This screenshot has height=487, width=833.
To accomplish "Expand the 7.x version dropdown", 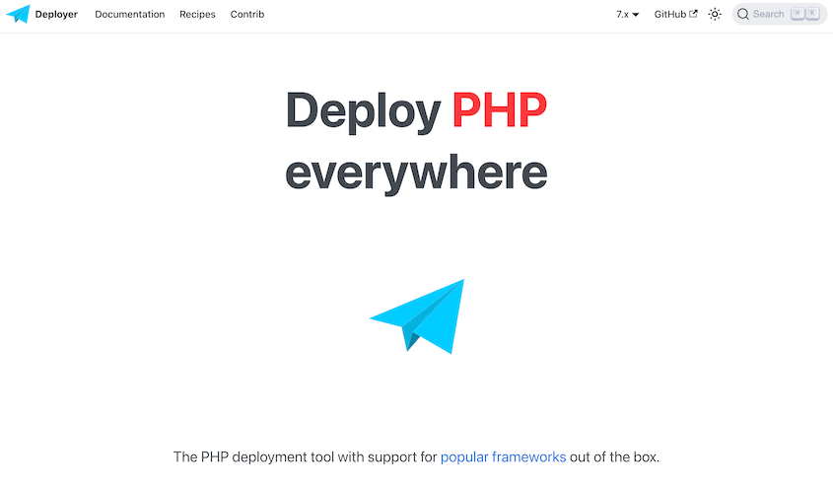I will 627,15.
